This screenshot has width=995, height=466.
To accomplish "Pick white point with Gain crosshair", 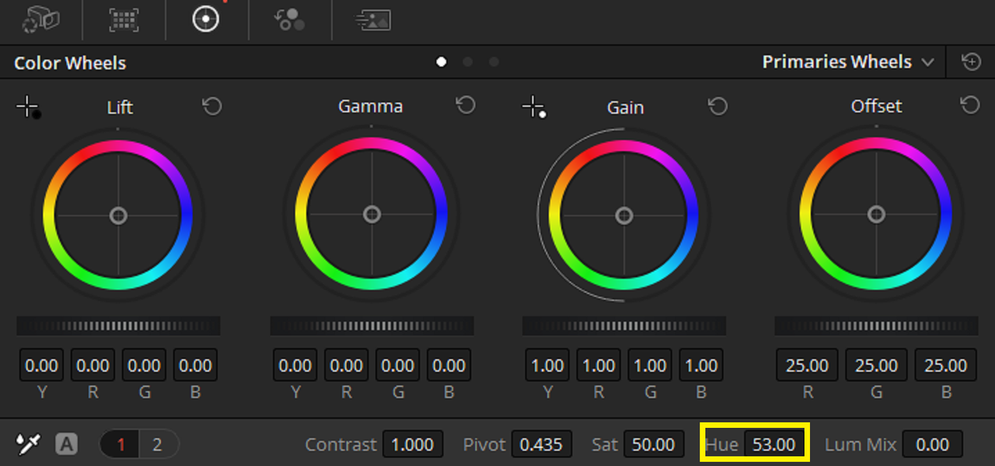I will click(x=534, y=107).
